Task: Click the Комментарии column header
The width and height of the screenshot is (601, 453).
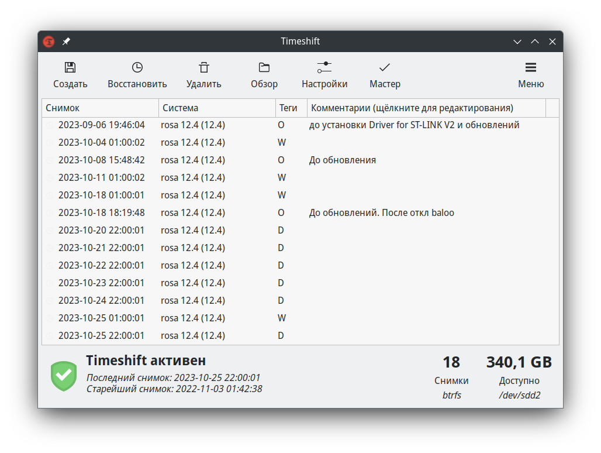Action: point(426,108)
